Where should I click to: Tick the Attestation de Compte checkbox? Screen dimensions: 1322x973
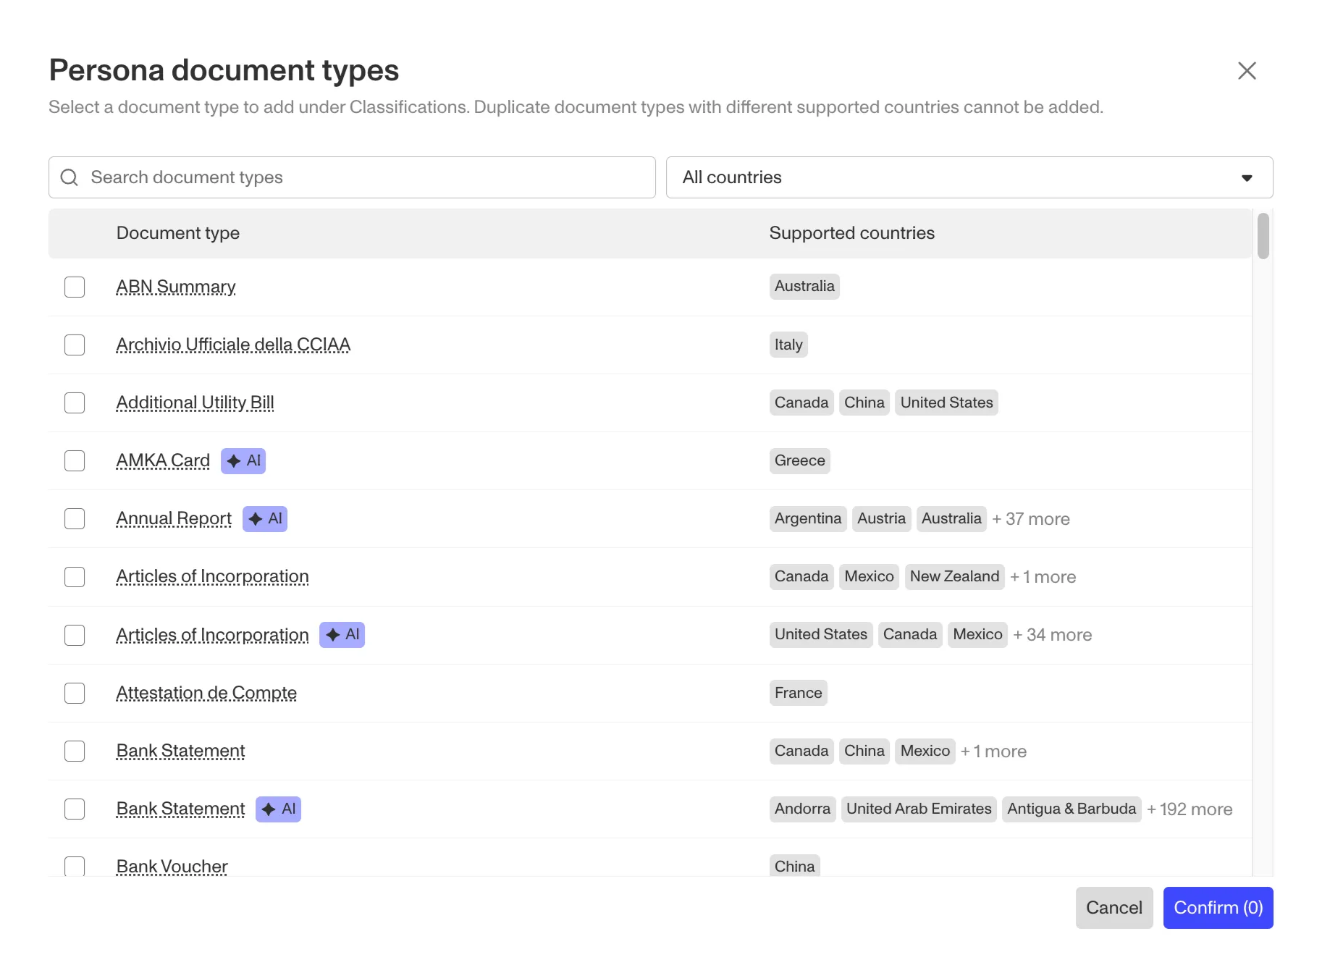point(75,693)
